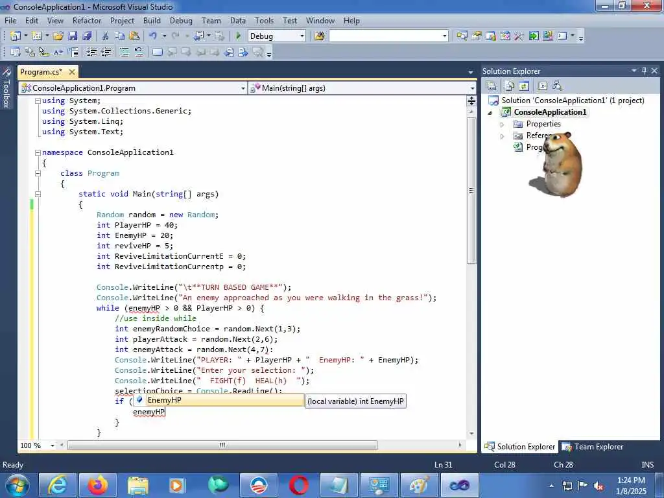
Task: Close the Program.cs* document tab
Action: click(72, 72)
